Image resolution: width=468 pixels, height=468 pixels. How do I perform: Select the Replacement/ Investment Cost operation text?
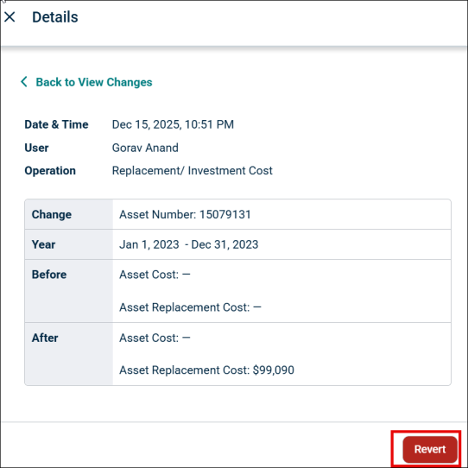point(192,171)
